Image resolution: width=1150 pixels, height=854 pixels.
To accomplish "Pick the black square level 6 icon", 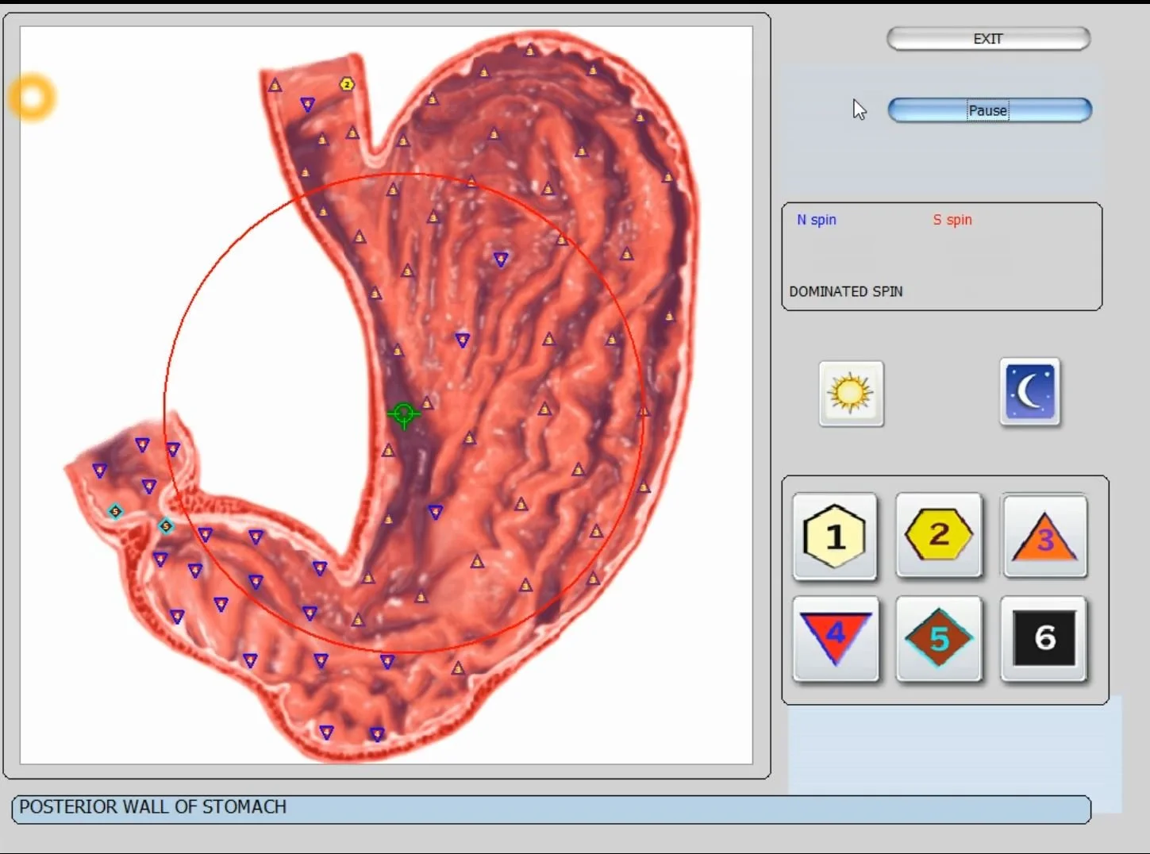I will pyautogui.click(x=1044, y=638).
